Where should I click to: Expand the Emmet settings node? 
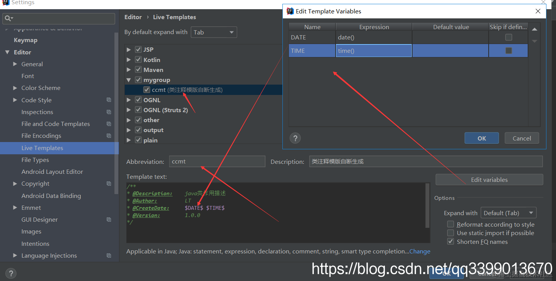pos(15,207)
